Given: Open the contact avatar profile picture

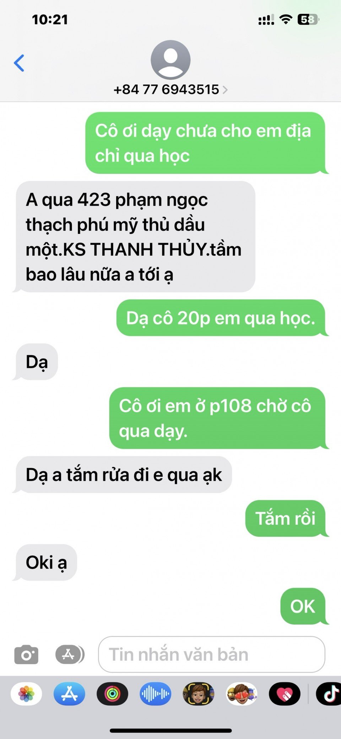Looking at the screenshot, I should point(170,60).
